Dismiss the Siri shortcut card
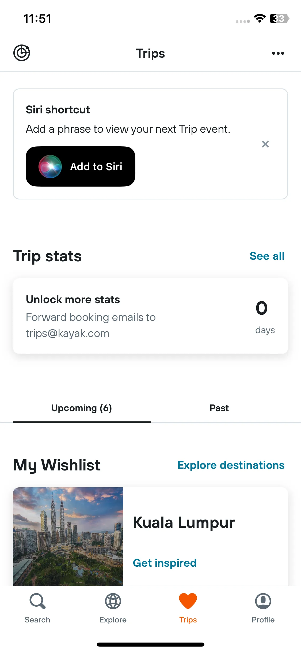Screen dimensions: 301x653 [265, 144]
